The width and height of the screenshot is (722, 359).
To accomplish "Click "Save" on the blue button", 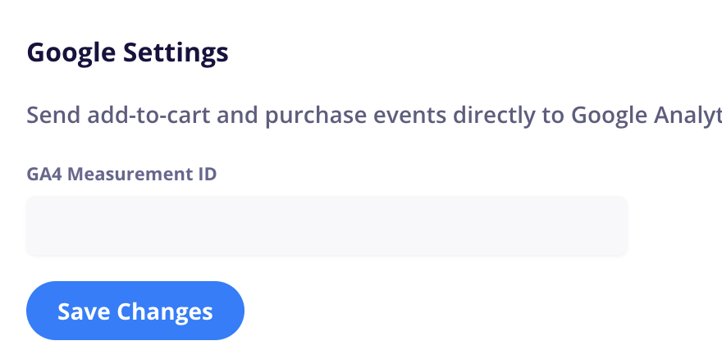I will [x=84, y=311].
